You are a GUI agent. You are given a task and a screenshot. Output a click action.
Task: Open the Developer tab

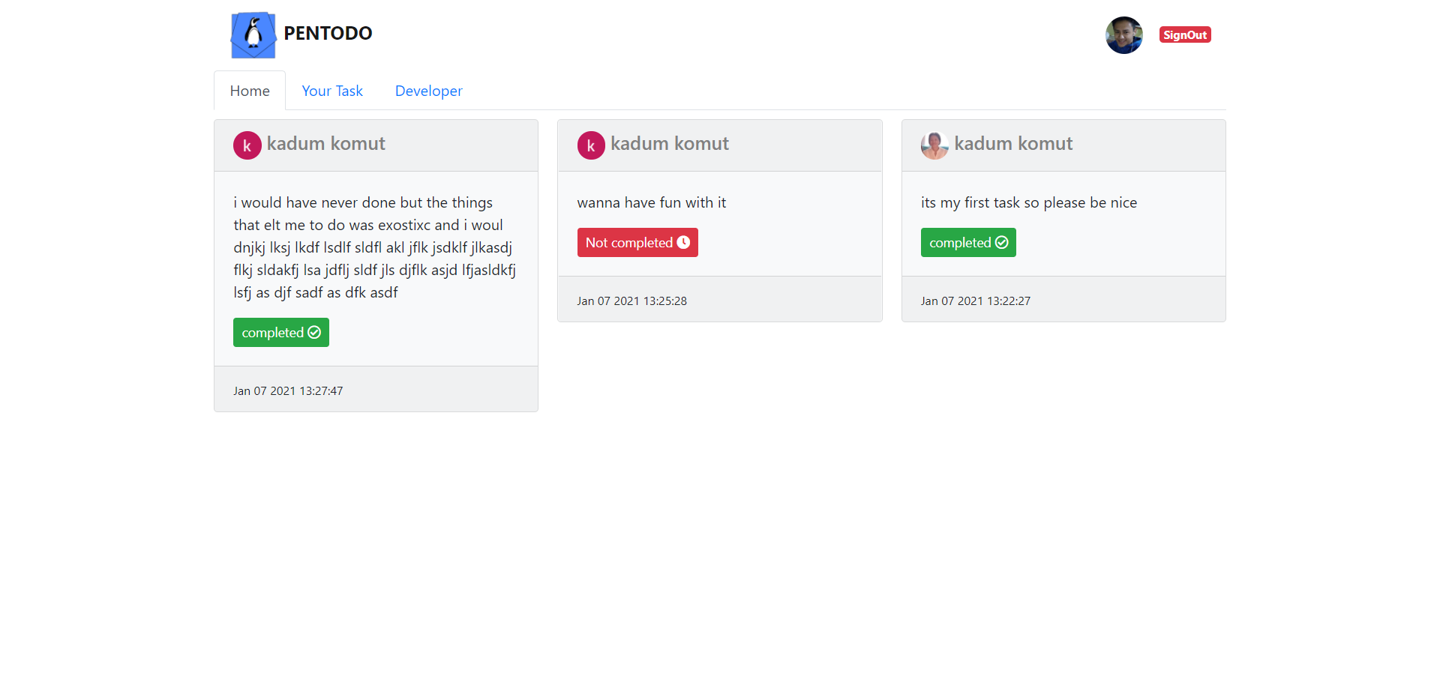[x=429, y=91]
